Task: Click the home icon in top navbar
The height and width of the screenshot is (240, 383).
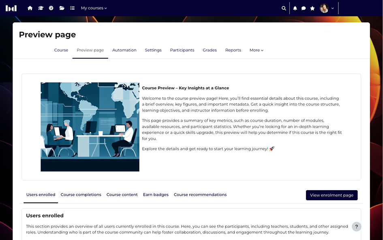Action: click(30, 8)
